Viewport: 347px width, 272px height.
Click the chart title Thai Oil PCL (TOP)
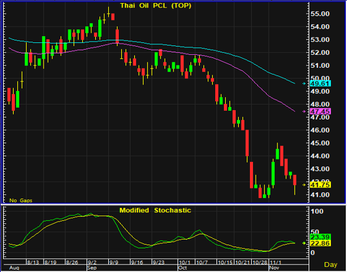coord(155,6)
